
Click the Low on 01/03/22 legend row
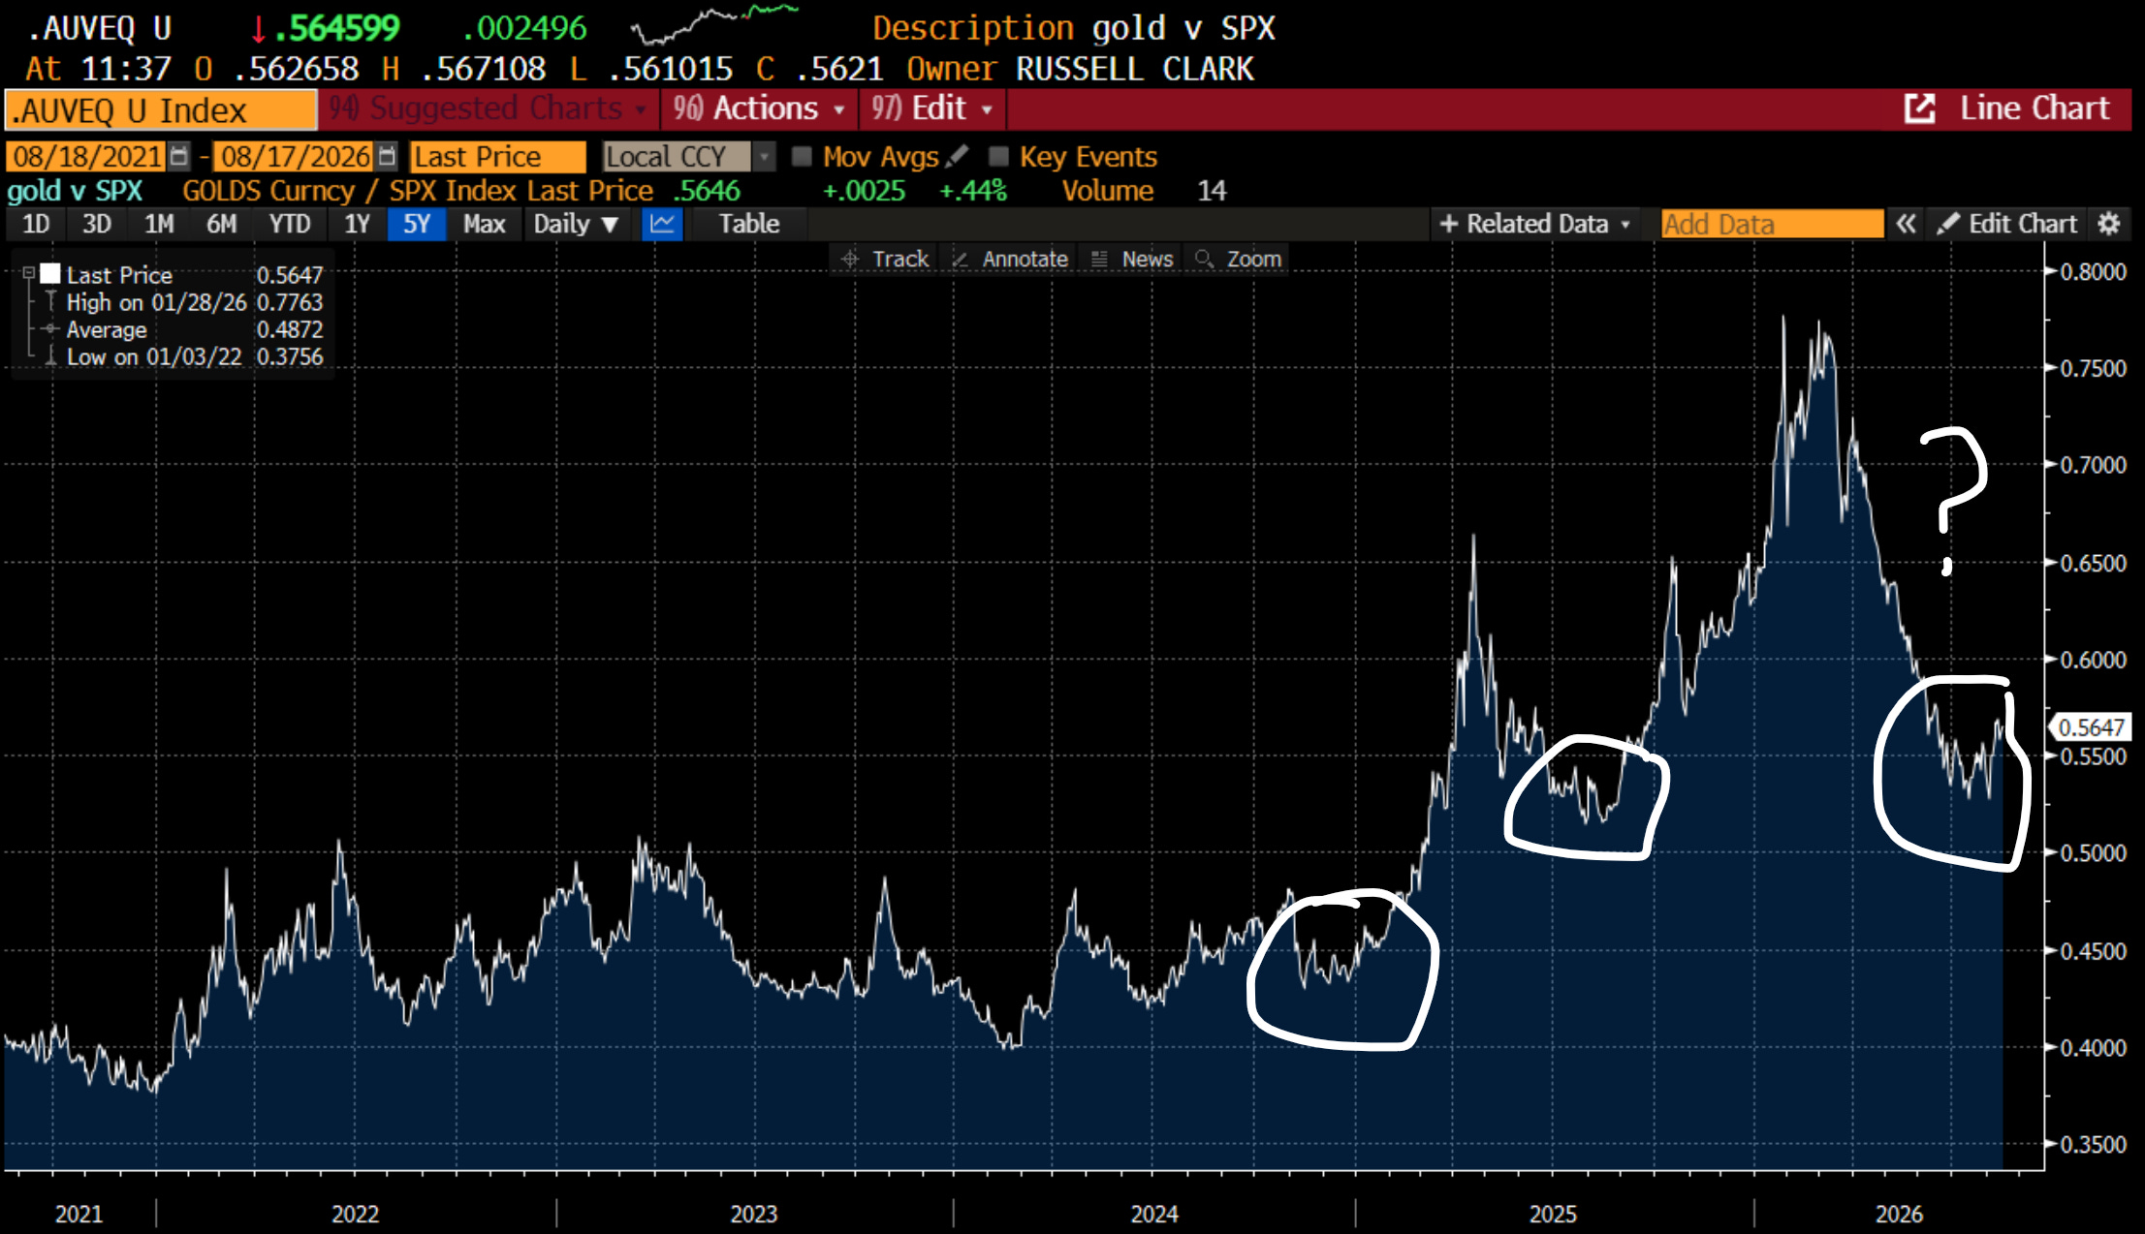pyautogui.click(x=193, y=356)
